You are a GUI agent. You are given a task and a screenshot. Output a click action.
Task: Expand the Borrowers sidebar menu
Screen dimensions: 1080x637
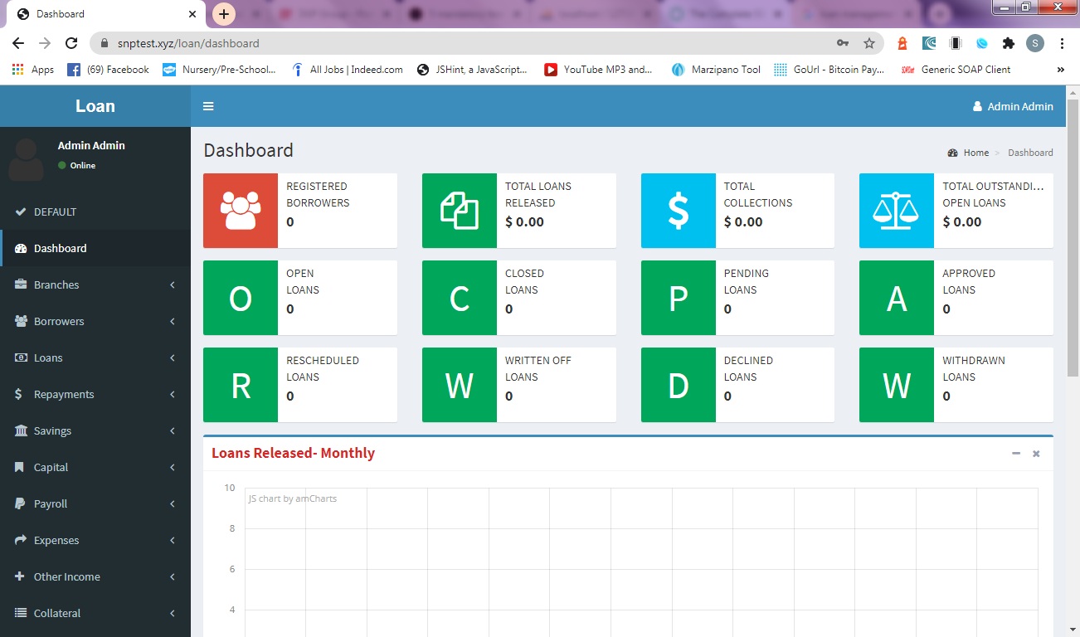click(95, 321)
